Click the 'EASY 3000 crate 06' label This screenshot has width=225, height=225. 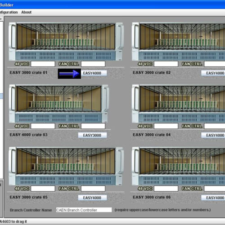[152, 197]
